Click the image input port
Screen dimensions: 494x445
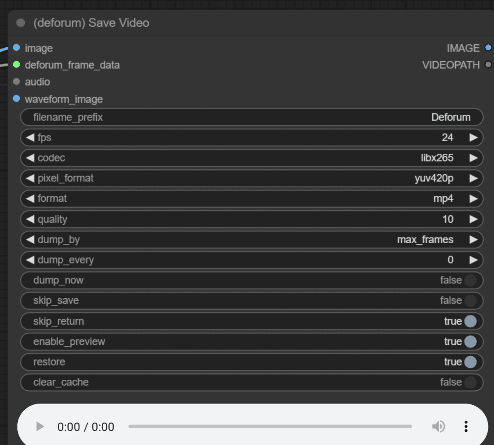tap(16, 48)
